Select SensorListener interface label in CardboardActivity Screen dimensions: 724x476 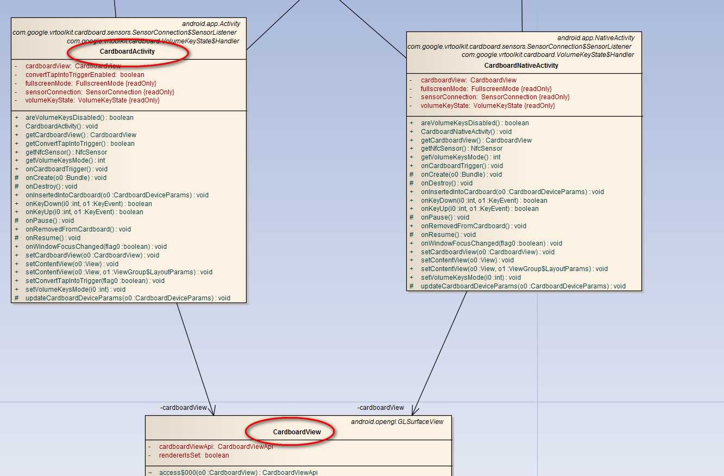pyautogui.click(x=124, y=33)
